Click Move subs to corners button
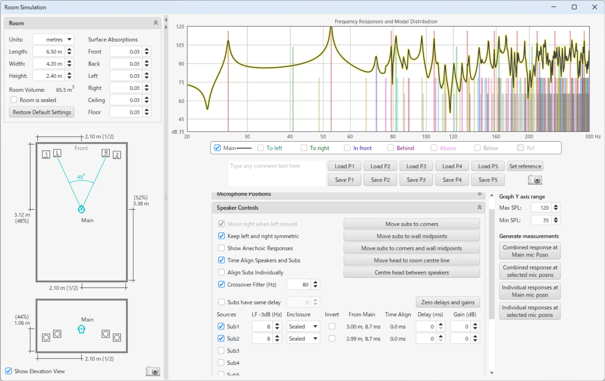 point(412,224)
